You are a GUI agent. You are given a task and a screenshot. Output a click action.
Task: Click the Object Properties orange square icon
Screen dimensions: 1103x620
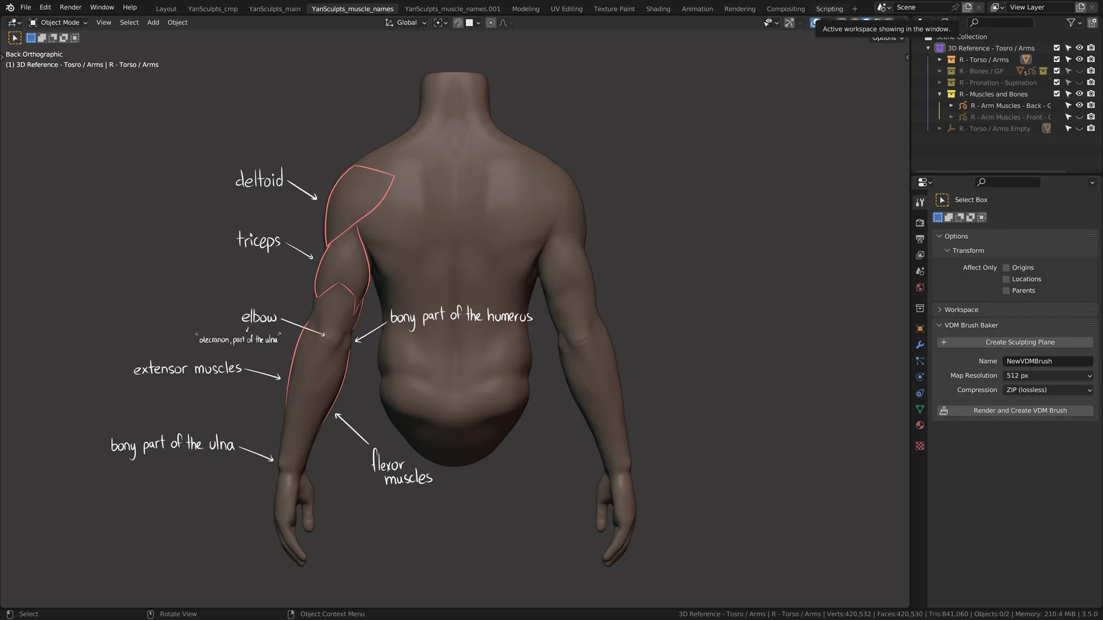920,327
